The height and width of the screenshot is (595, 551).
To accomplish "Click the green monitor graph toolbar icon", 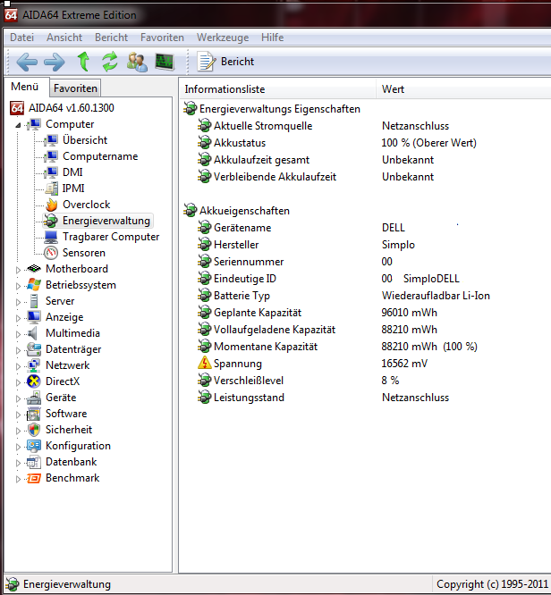I will [165, 62].
